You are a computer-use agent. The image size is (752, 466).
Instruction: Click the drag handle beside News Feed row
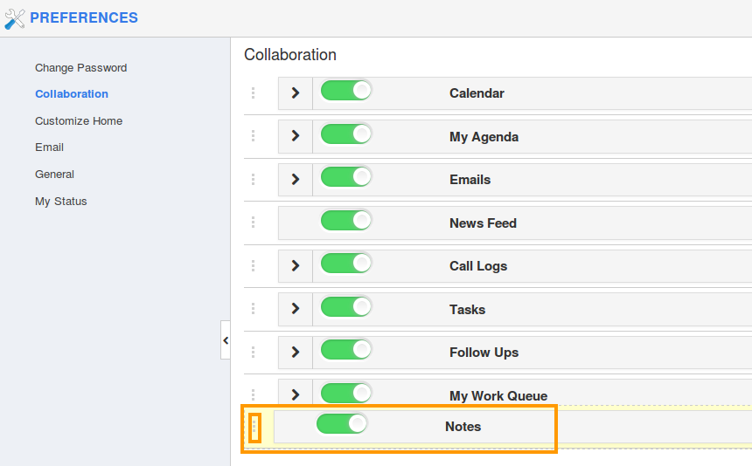click(254, 223)
